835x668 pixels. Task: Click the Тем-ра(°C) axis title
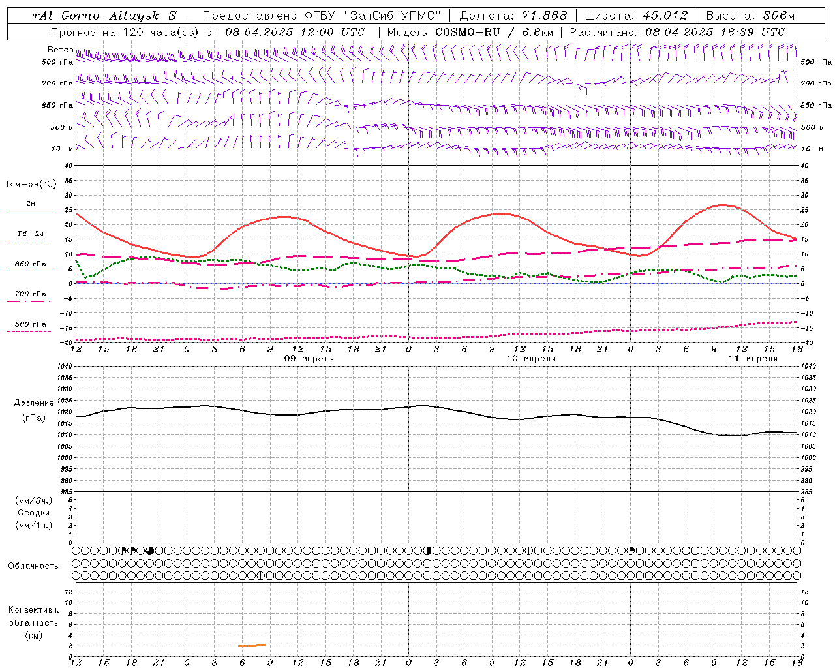[x=31, y=185]
